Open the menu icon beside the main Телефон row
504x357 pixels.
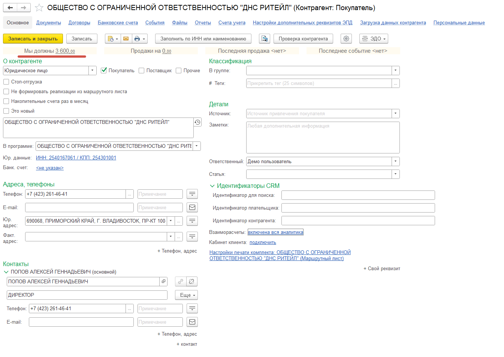click(x=192, y=194)
